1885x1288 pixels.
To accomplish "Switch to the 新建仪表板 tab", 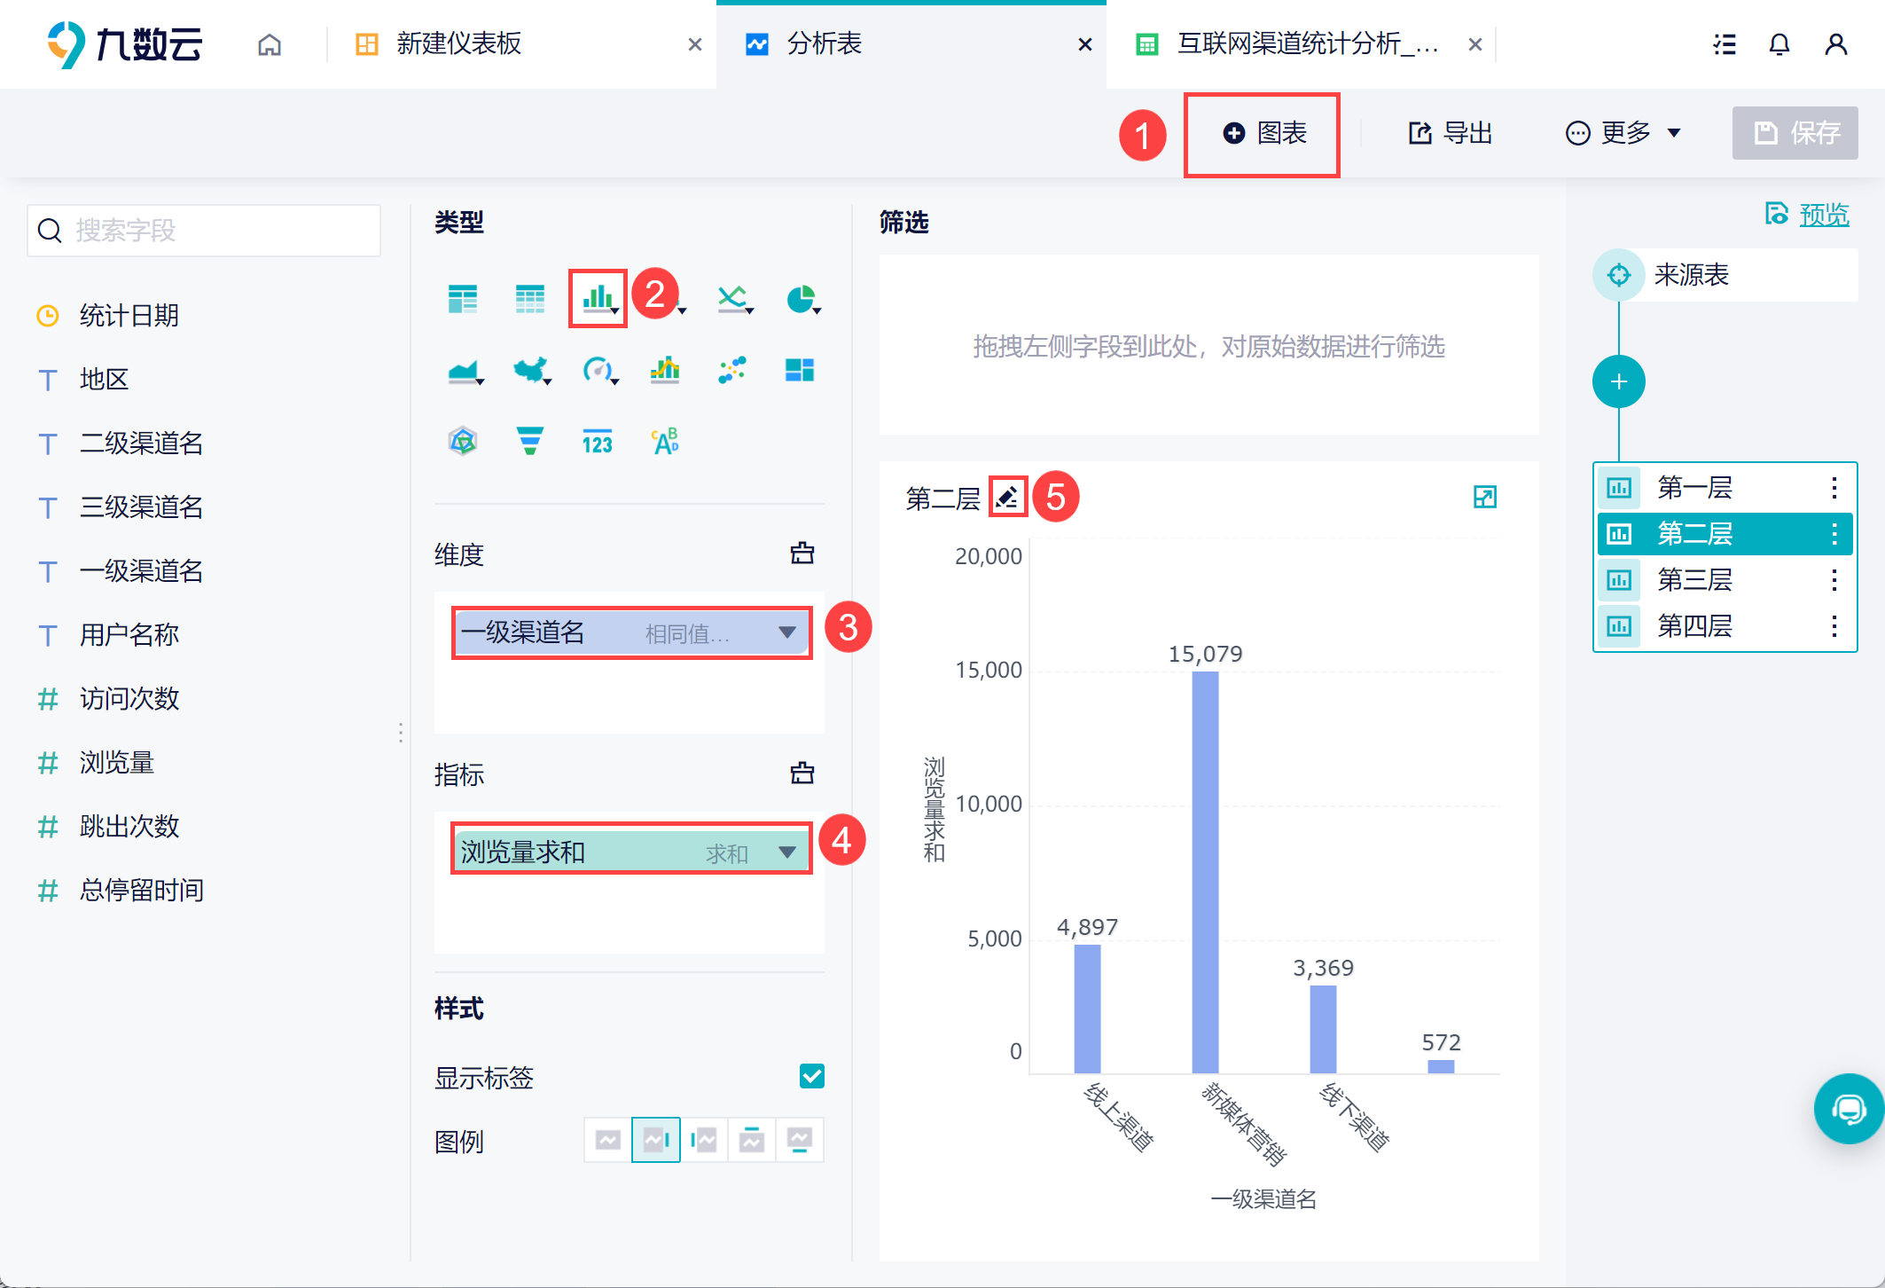I will 459,44.
